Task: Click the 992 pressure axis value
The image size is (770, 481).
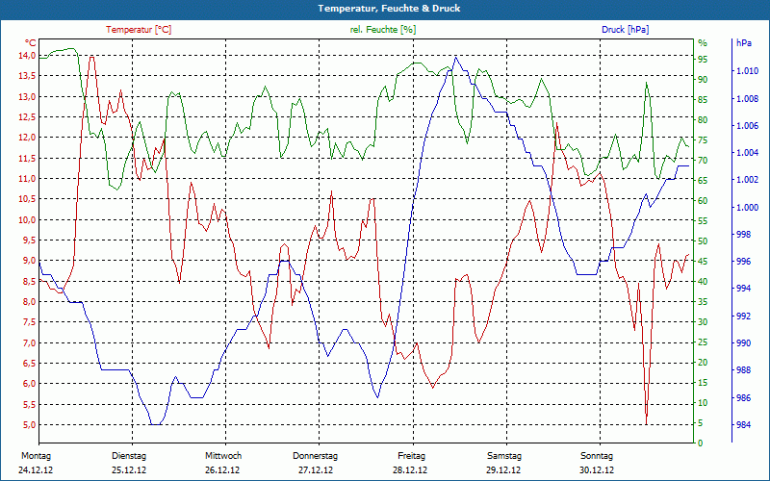Action: pos(744,316)
